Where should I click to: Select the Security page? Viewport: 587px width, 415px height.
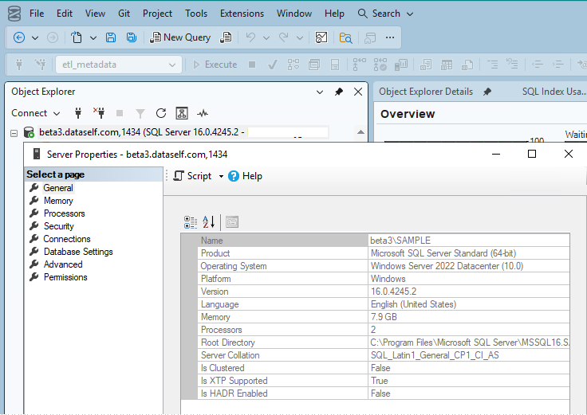pos(59,226)
